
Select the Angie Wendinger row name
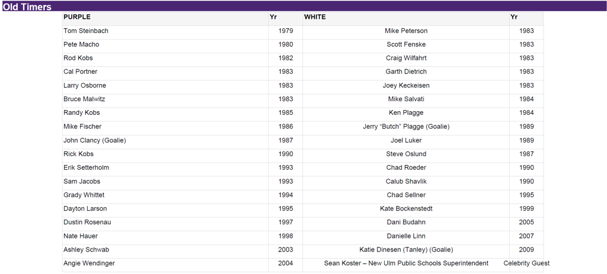89,263
